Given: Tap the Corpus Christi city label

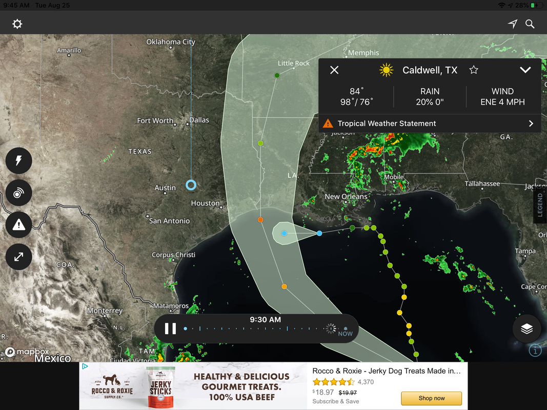Looking at the screenshot, I should 173,255.
